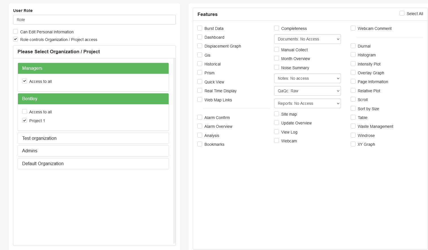The width and height of the screenshot is (428, 250).
Task: Enable the Historical feature
Action: pyautogui.click(x=200, y=64)
